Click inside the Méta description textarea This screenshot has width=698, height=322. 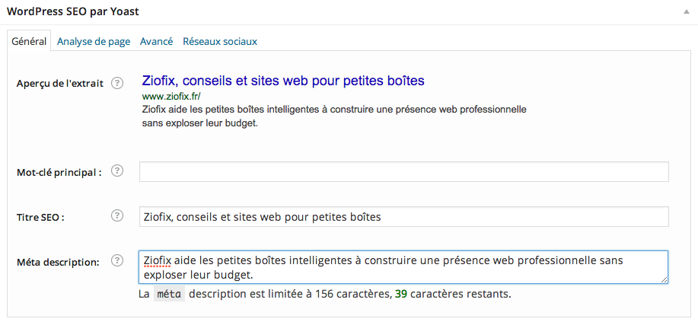403,267
